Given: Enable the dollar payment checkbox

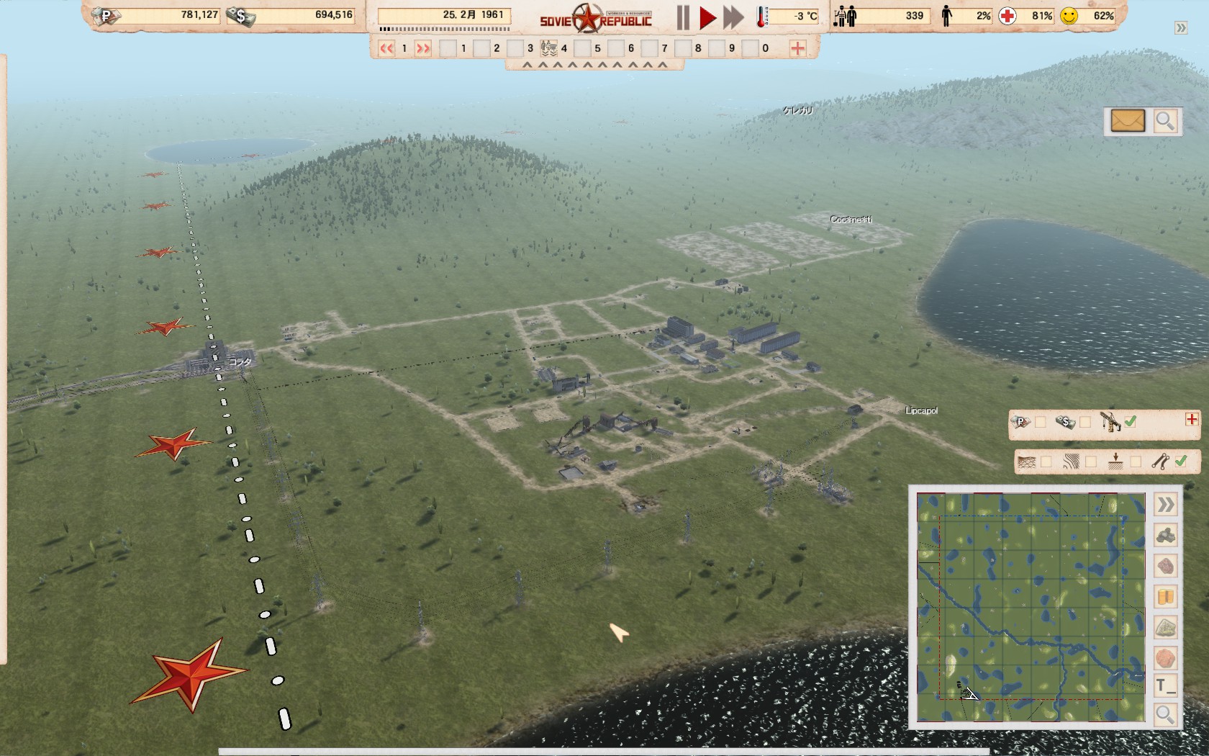Looking at the screenshot, I should [x=1085, y=423].
